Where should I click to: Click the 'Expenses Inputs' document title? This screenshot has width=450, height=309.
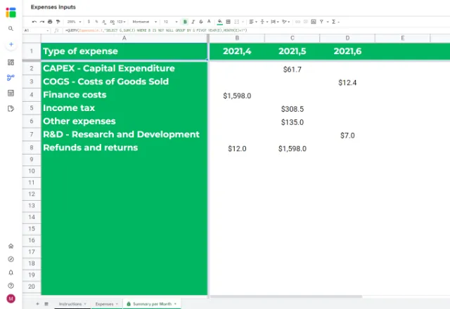(x=53, y=7)
